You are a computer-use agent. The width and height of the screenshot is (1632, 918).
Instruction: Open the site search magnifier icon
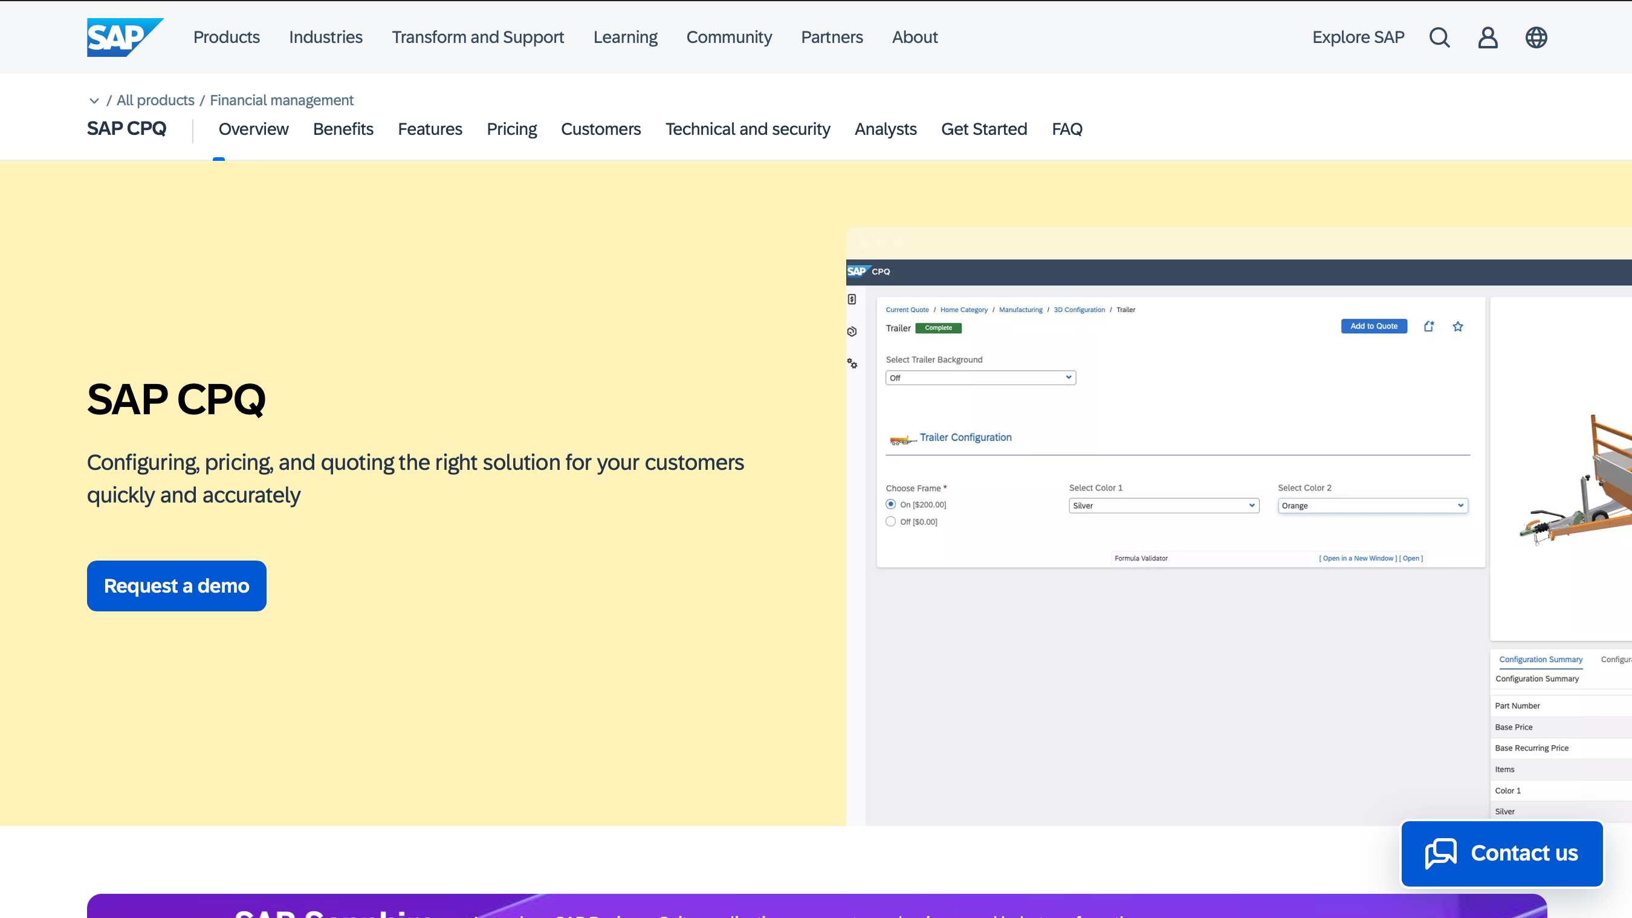1439,37
